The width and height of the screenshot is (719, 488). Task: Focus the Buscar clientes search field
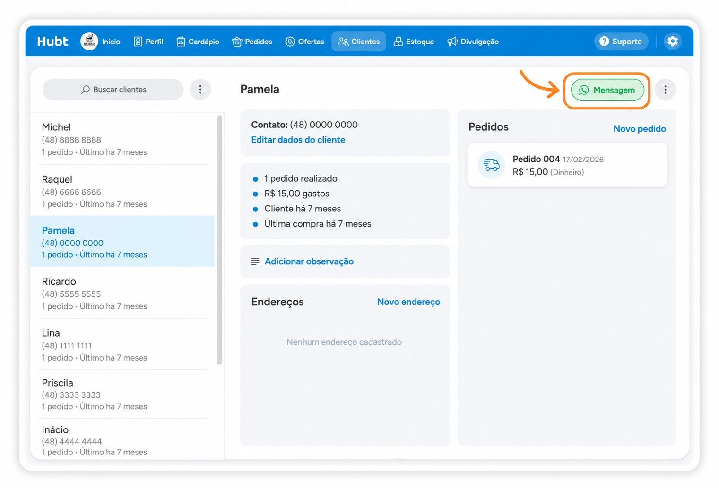pos(113,90)
